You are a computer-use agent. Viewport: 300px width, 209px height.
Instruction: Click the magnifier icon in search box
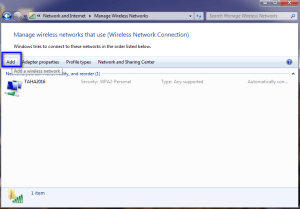[292, 16]
